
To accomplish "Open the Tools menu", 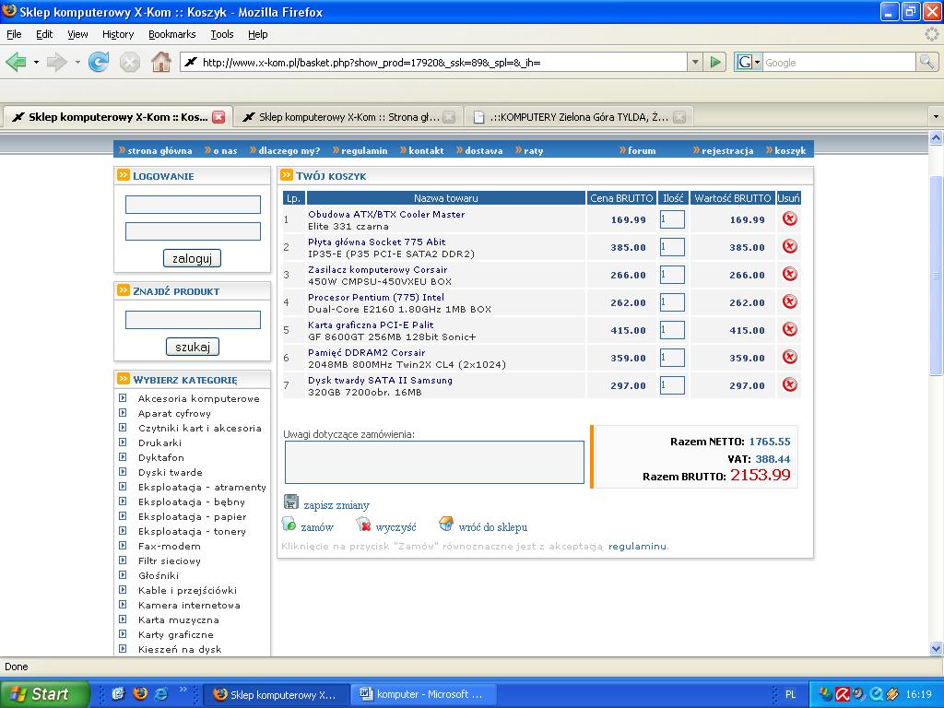I will click(x=222, y=34).
